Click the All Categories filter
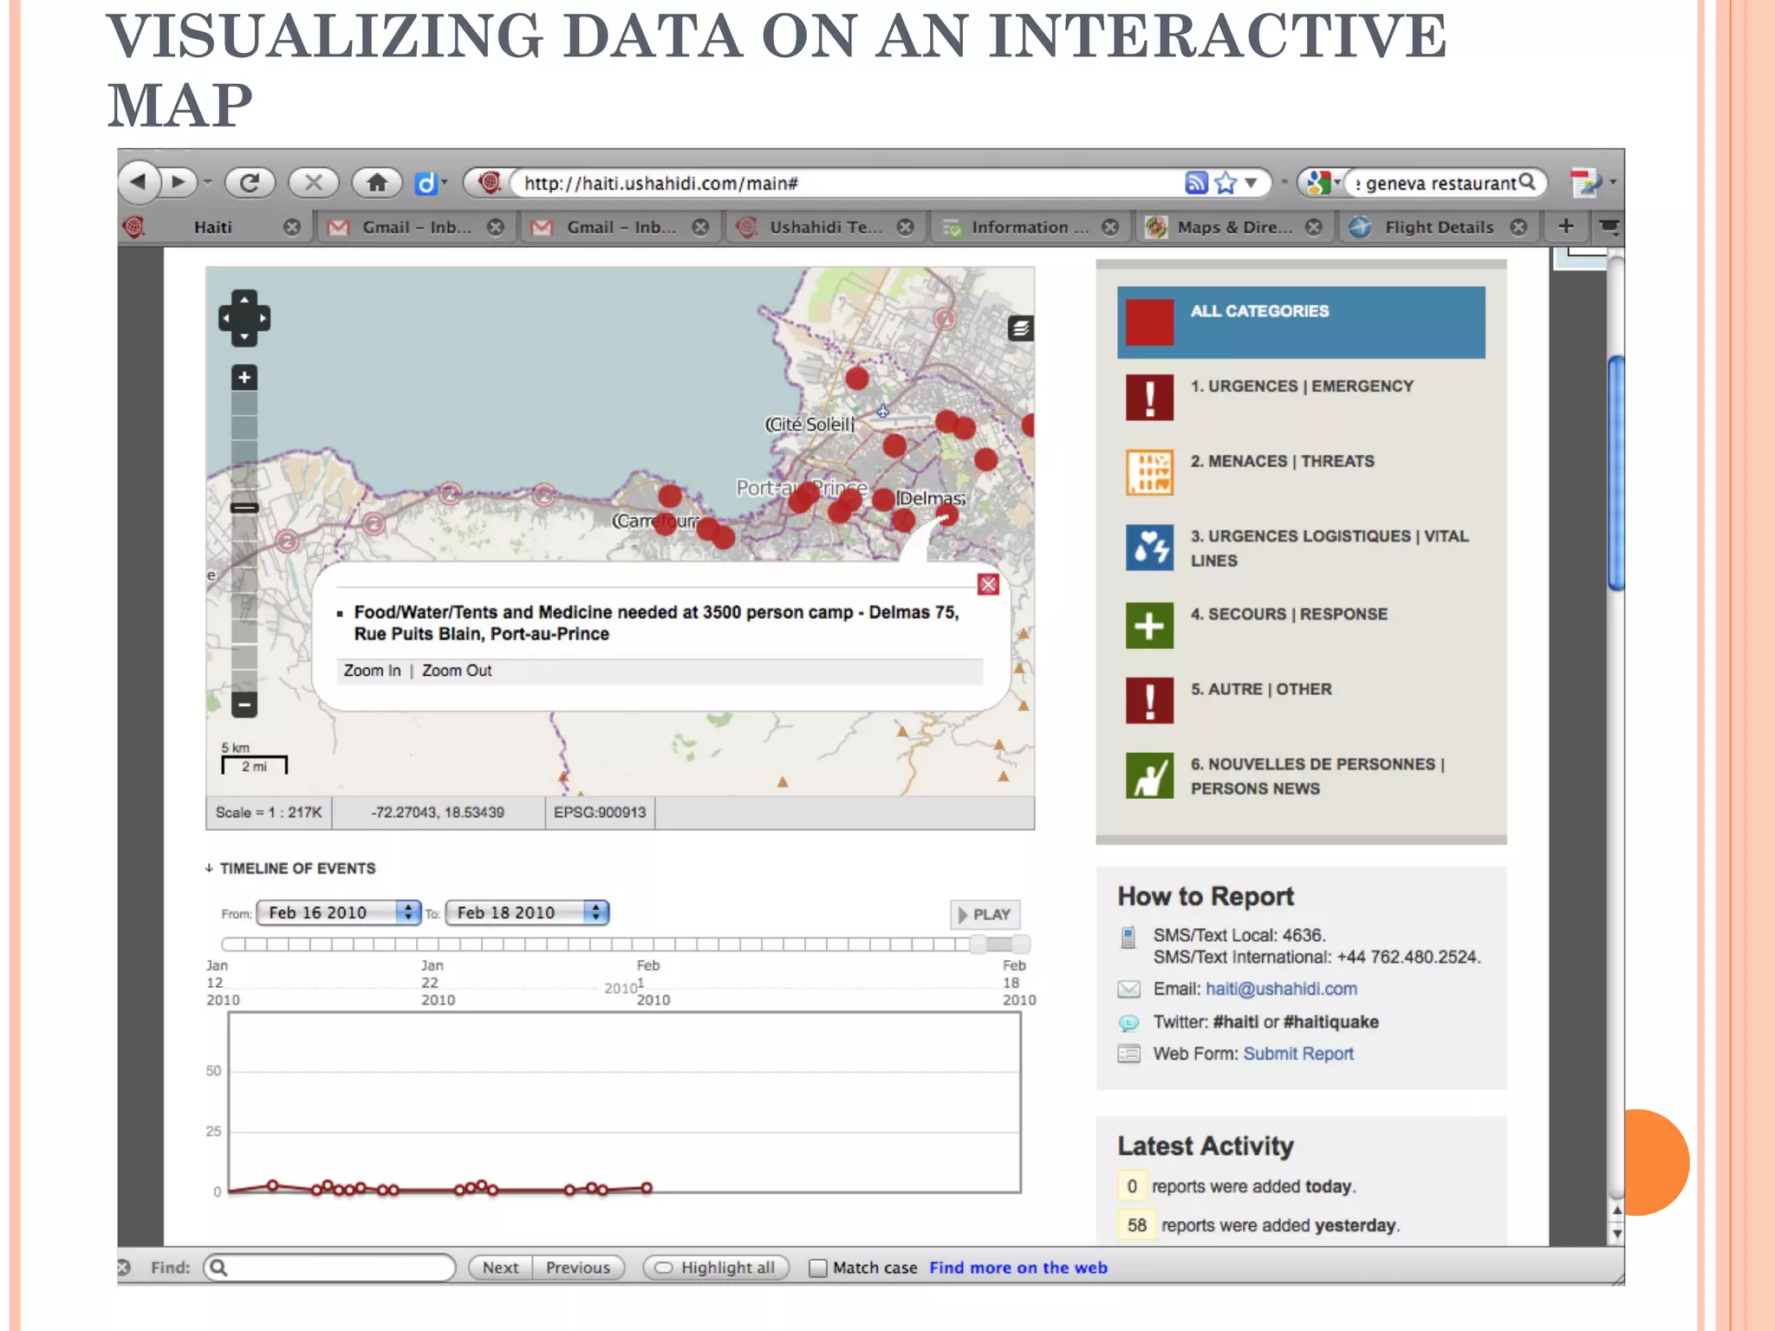This screenshot has height=1331, width=1775. point(1301,322)
